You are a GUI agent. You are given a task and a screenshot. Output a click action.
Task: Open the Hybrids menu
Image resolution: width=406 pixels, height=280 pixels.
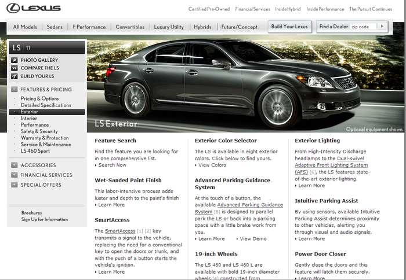pyautogui.click(x=202, y=27)
